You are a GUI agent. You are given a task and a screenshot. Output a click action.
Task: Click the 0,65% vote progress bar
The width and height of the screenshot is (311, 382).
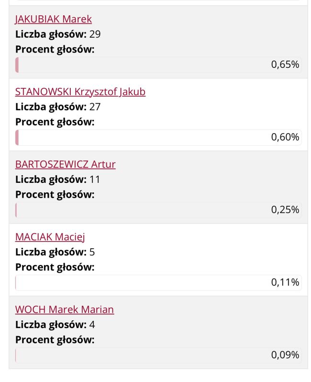coord(158,65)
